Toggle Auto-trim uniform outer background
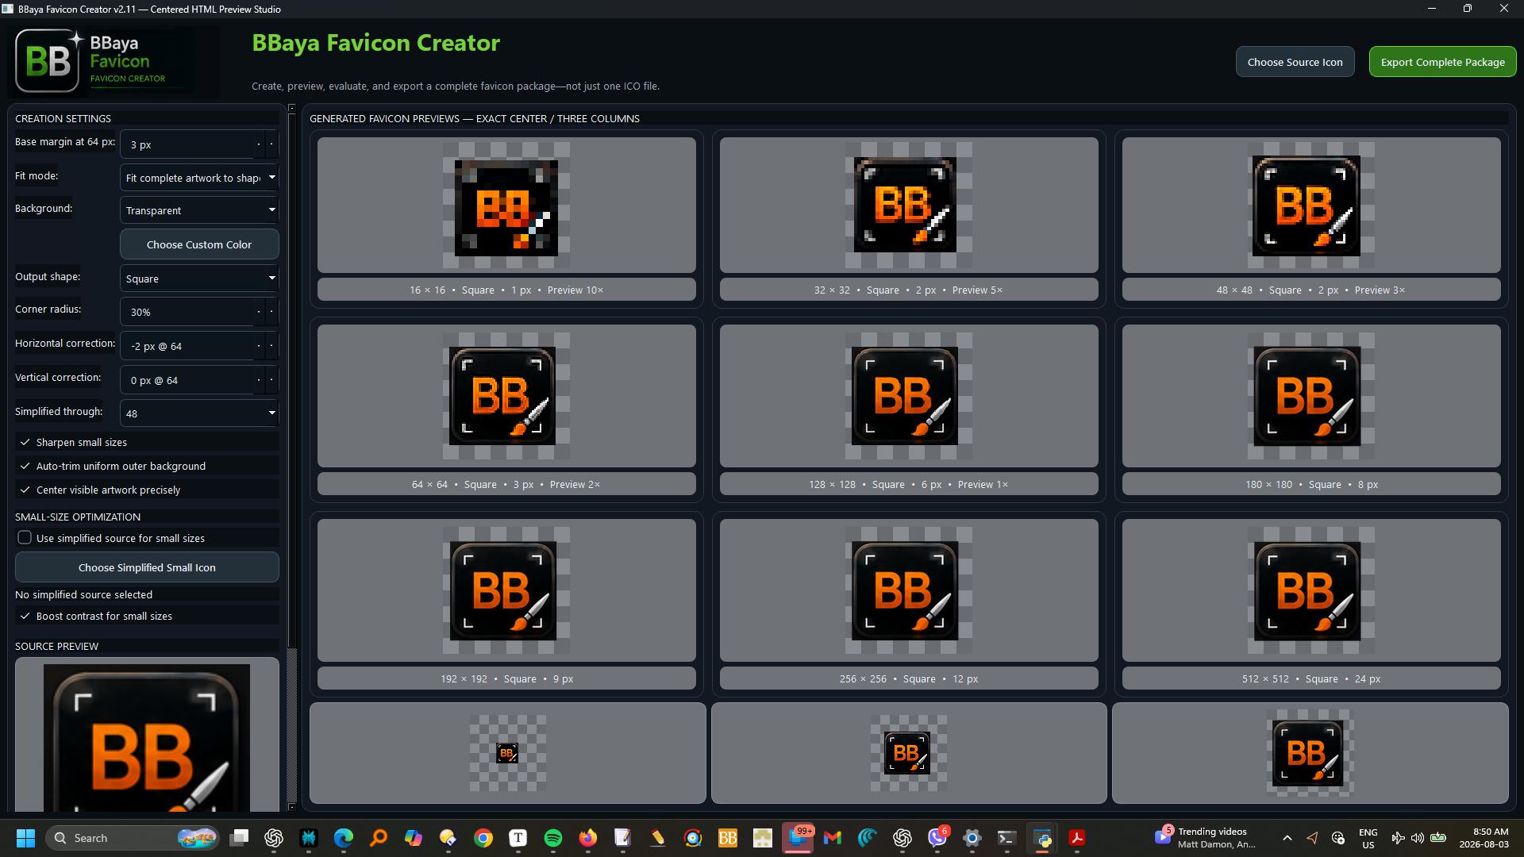The image size is (1524, 857). coord(147,466)
